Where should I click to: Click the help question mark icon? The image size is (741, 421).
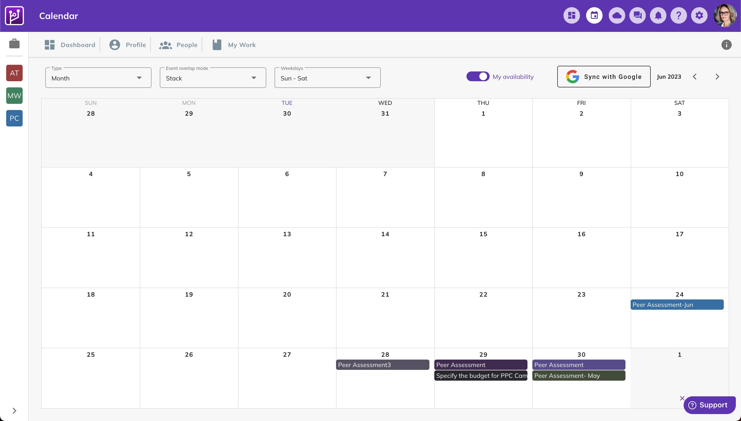click(x=678, y=16)
